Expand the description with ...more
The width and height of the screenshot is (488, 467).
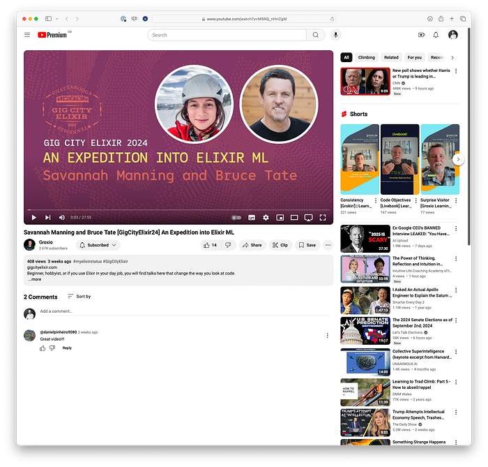pos(34,279)
